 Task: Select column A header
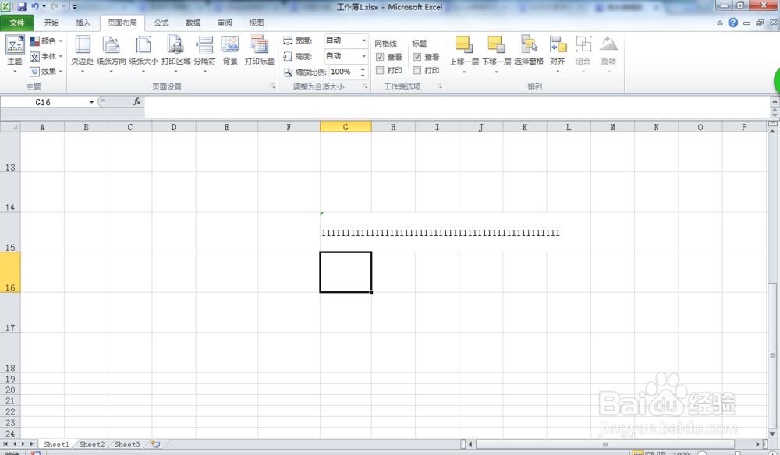[x=42, y=127]
